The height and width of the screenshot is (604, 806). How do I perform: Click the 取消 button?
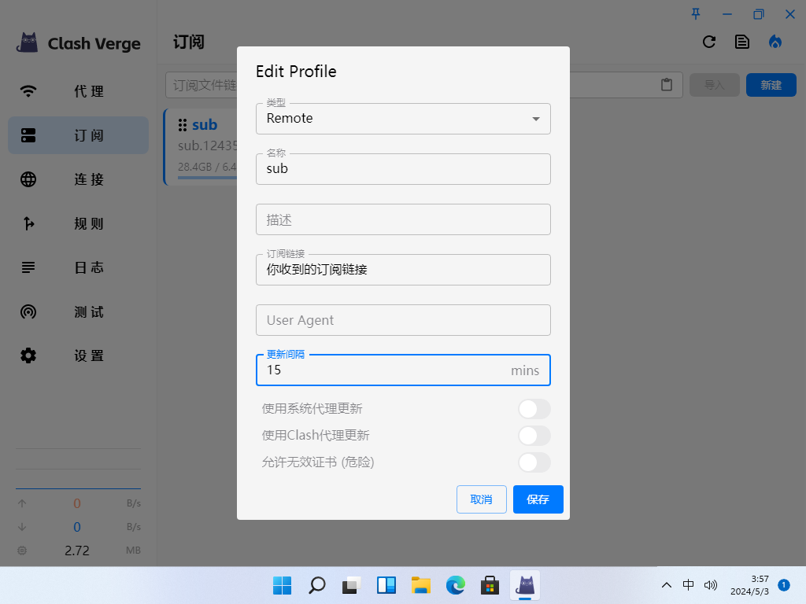pos(481,499)
